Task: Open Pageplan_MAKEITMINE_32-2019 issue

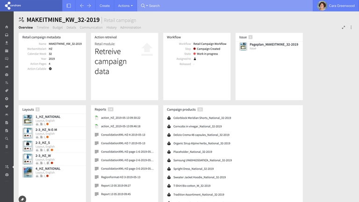Action: click(274, 44)
